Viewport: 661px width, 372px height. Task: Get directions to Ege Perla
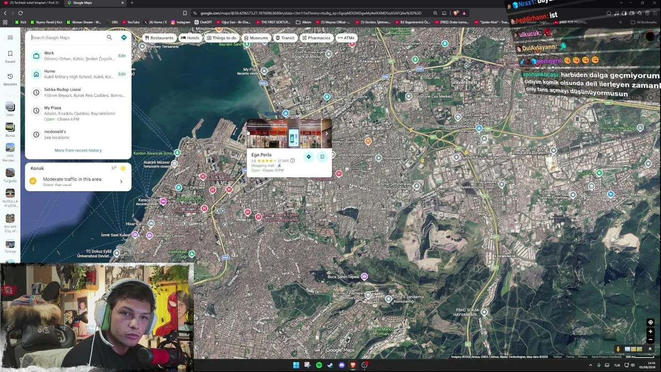(x=309, y=157)
